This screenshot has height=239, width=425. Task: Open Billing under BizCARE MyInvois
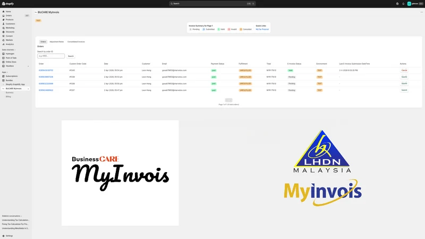click(8, 97)
